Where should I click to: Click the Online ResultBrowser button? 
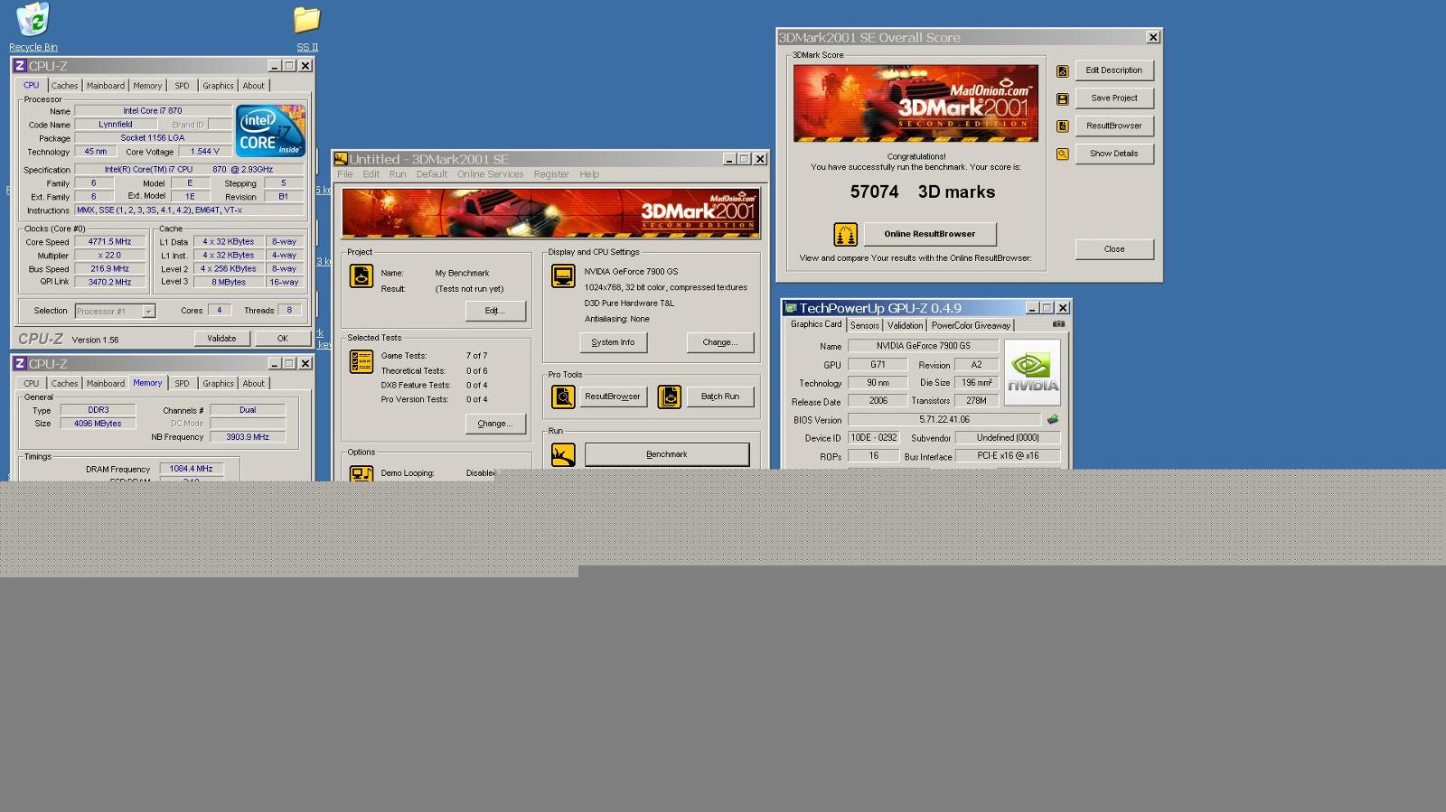coord(930,234)
